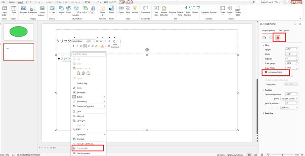This screenshot has height=156, width=305.
Task: Open the Format Shape pane options chevron
Action: 295,24
